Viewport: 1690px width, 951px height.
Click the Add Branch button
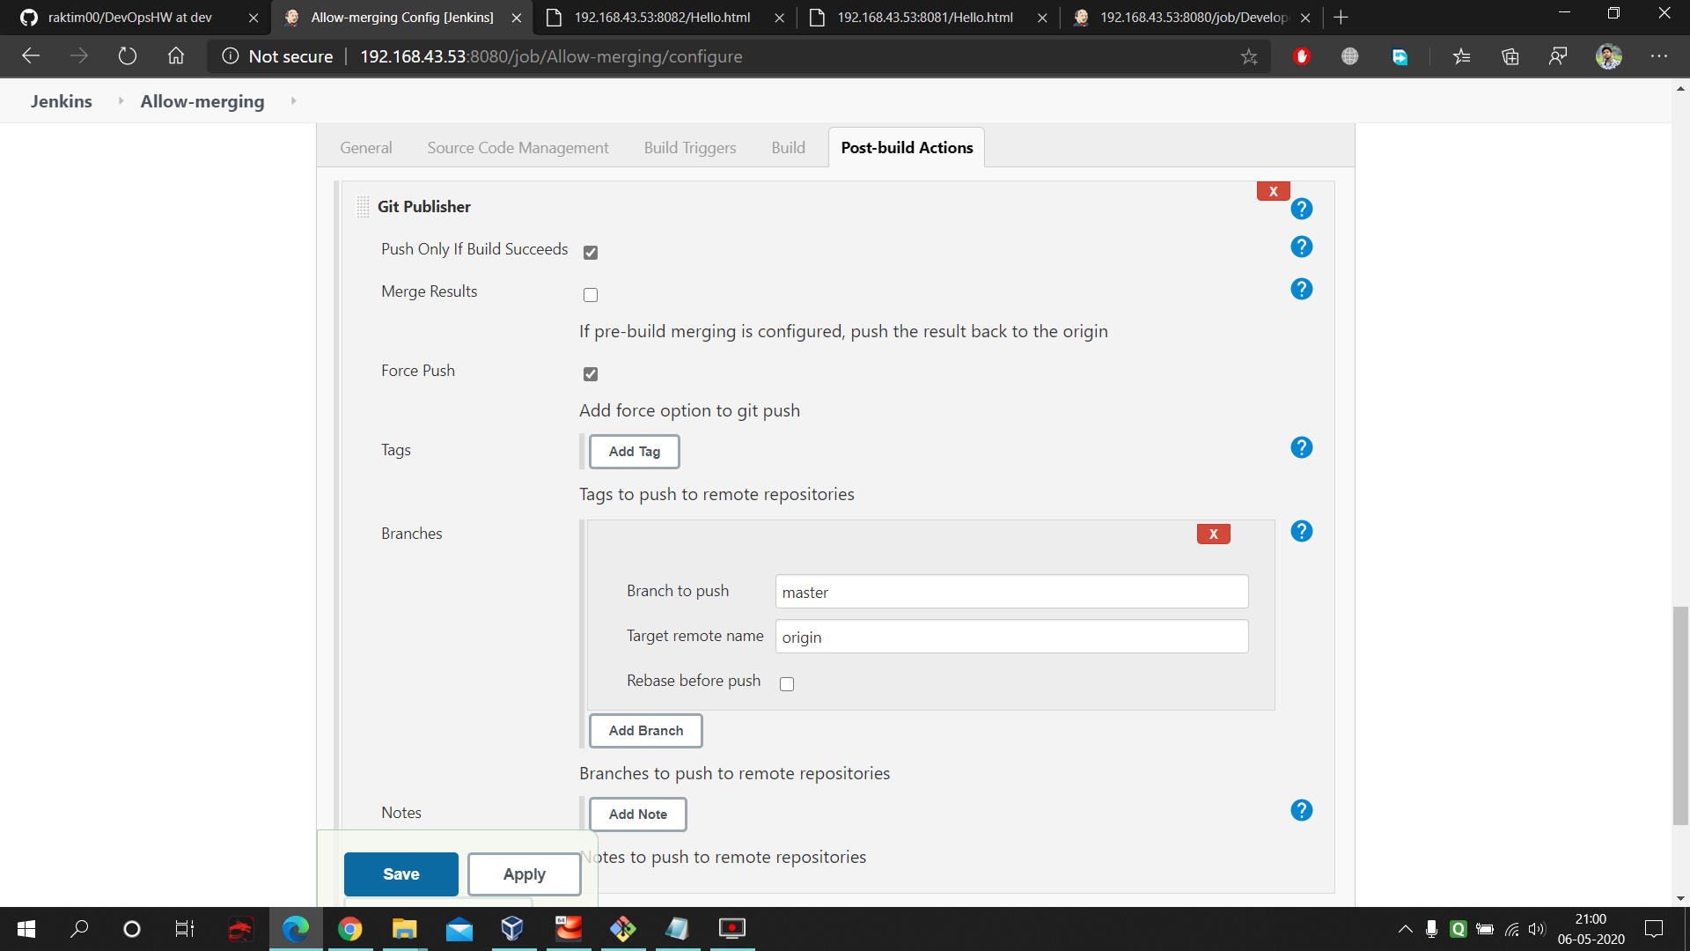[x=647, y=729]
